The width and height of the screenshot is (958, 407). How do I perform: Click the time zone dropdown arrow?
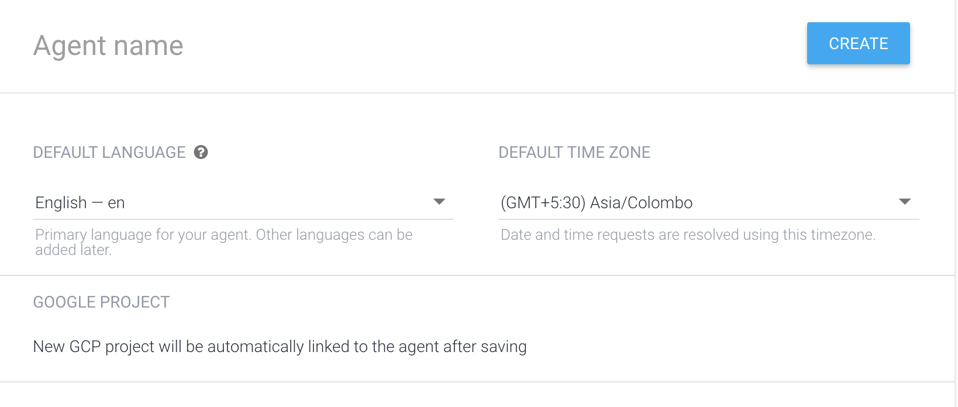point(904,202)
